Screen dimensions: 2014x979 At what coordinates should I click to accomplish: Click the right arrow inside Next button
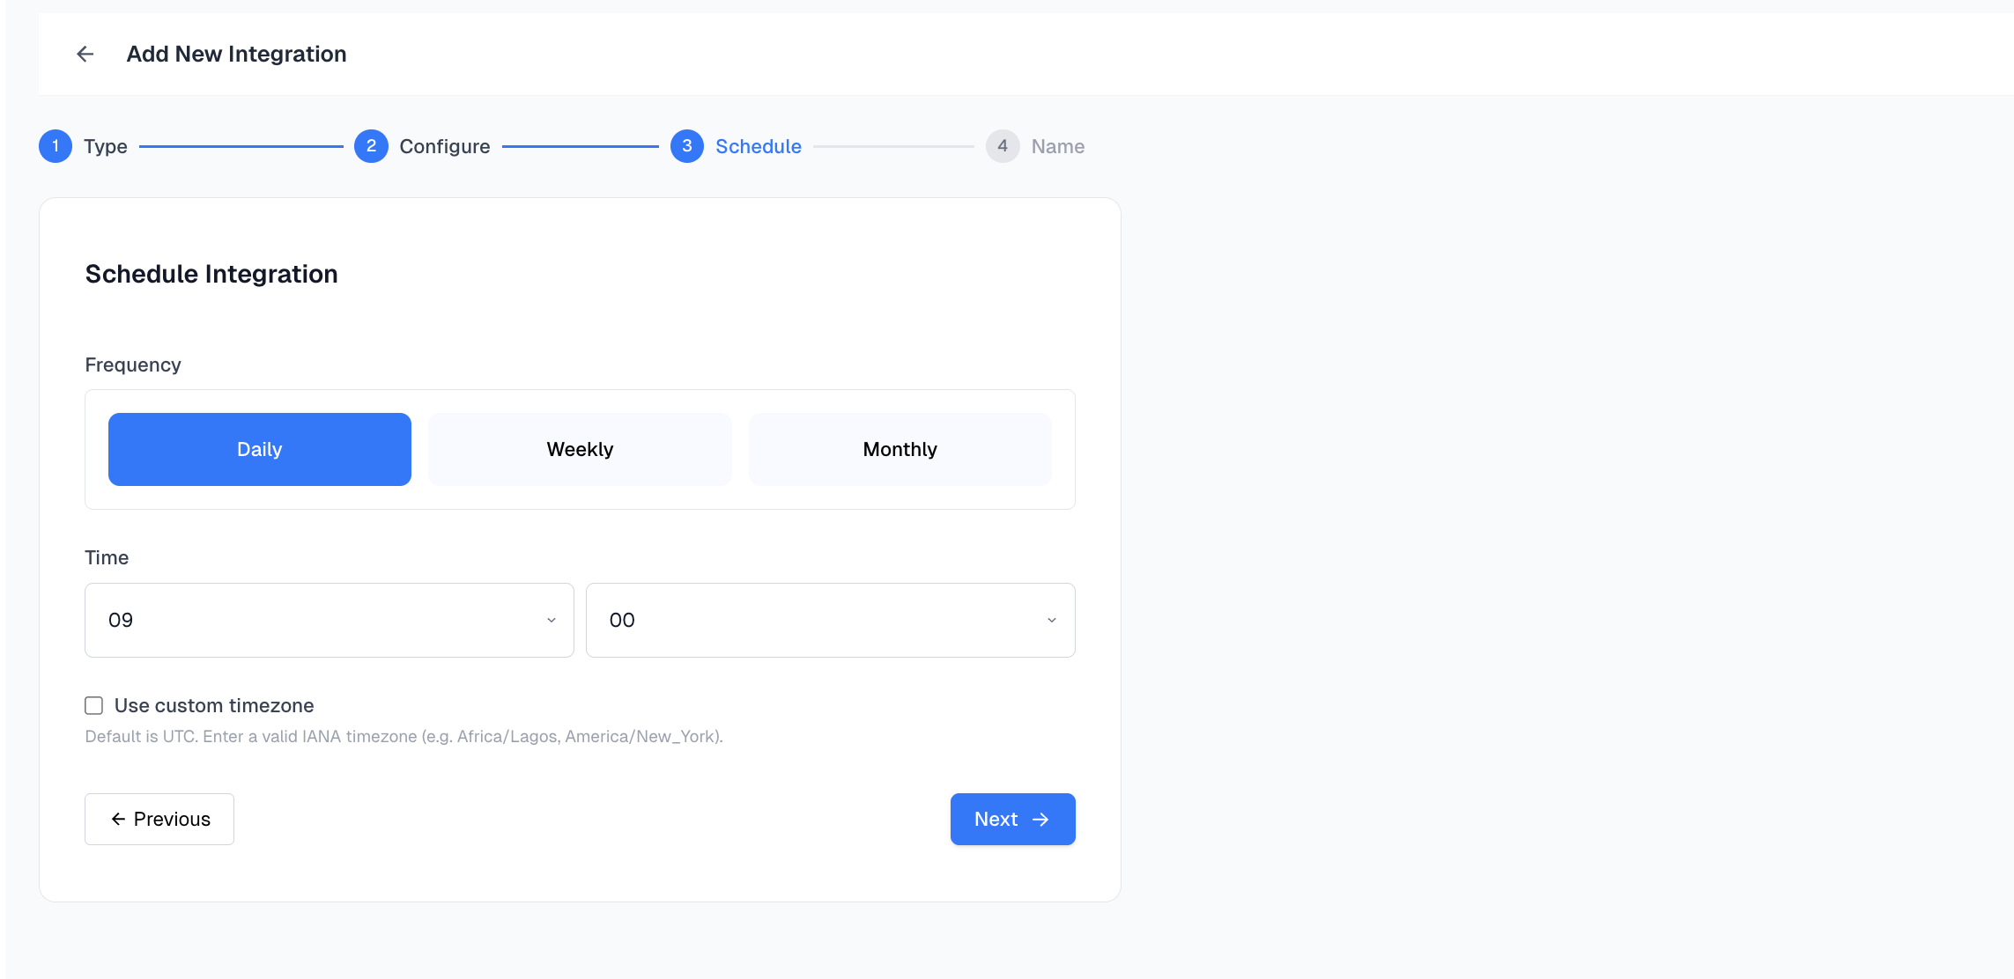[x=1041, y=819]
